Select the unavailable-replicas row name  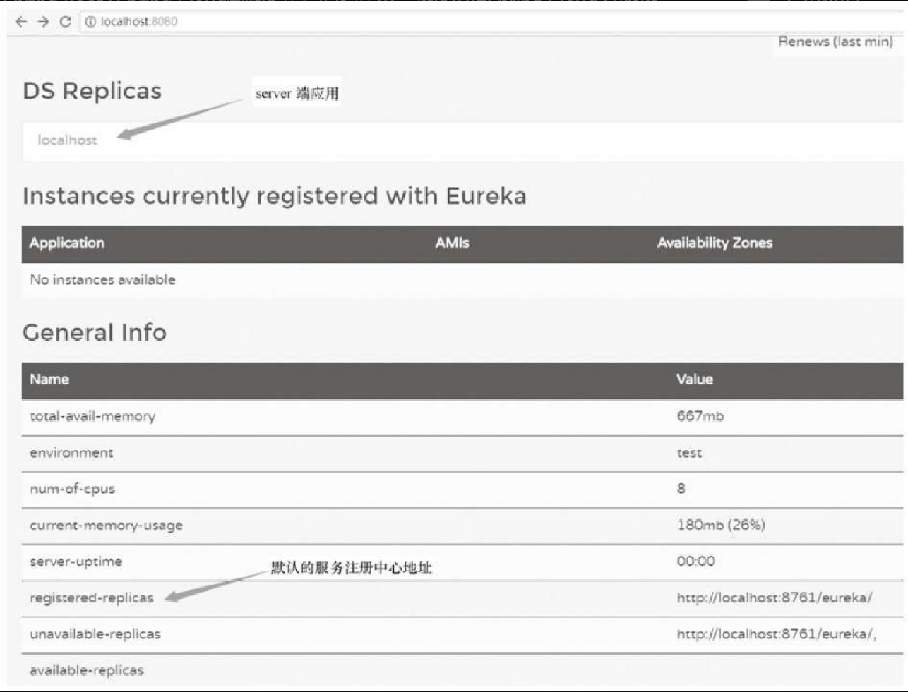[95, 634]
